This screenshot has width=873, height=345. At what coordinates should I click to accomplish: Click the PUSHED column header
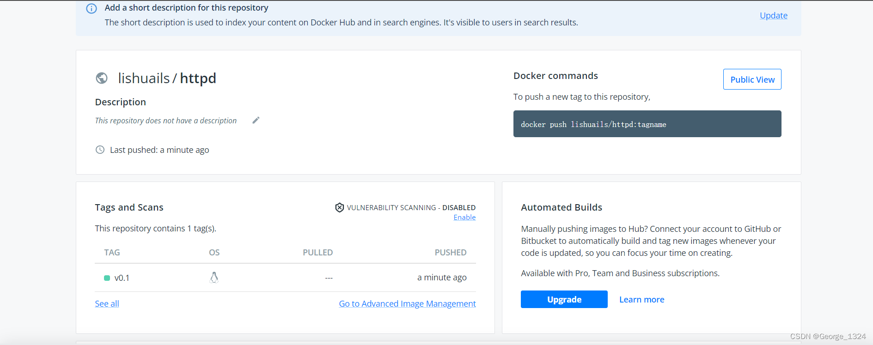(450, 253)
